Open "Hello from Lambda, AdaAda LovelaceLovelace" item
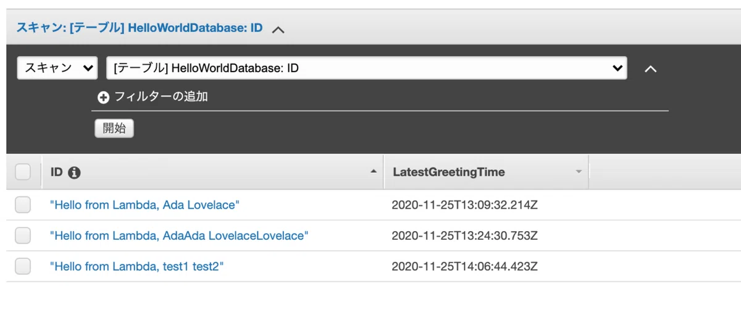This screenshot has height=315, width=741. (x=179, y=235)
